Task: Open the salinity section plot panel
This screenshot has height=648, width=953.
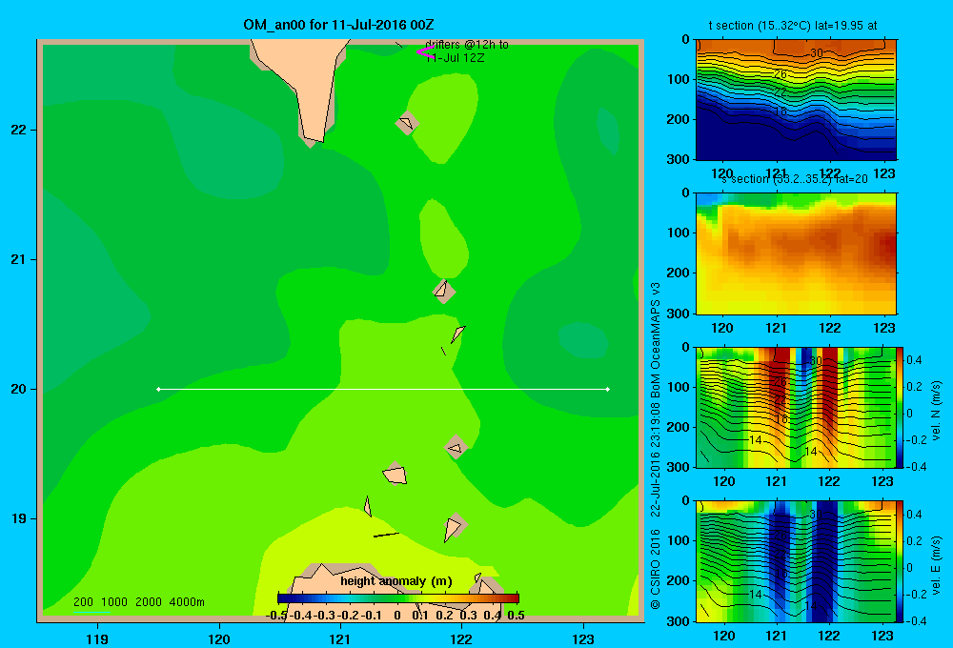Action: [x=796, y=253]
